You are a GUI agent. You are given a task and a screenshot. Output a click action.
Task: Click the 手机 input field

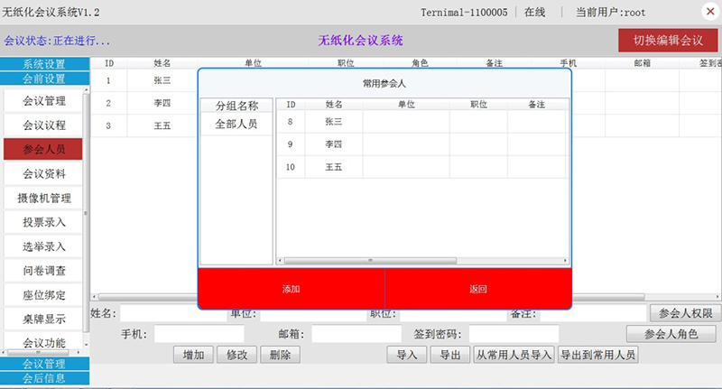199,334
